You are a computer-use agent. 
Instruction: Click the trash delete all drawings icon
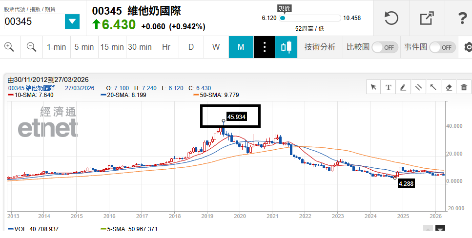pos(464,87)
